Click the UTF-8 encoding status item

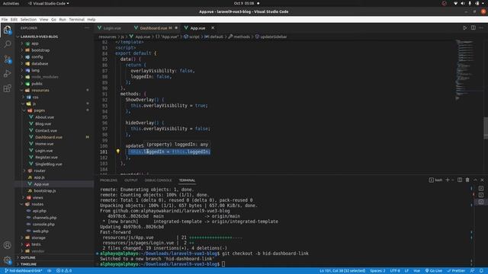click(x=395, y=271)
